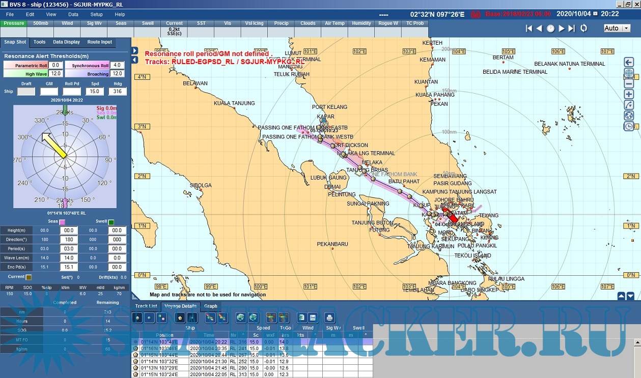Screen dimensions: 641x378
Task: Click the printer icon in Voyage Details
Action: [329, 318]
